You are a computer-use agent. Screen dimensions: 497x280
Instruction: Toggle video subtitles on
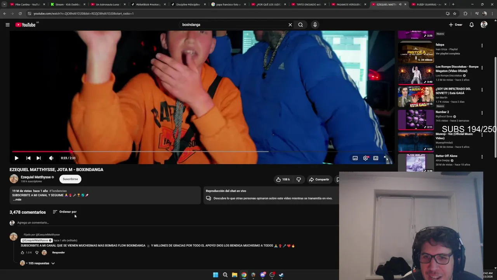click(355, 158)
